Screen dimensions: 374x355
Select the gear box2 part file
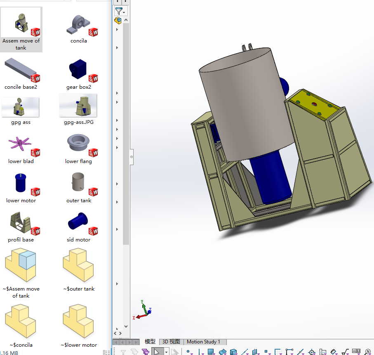click(x=79, y=73)
